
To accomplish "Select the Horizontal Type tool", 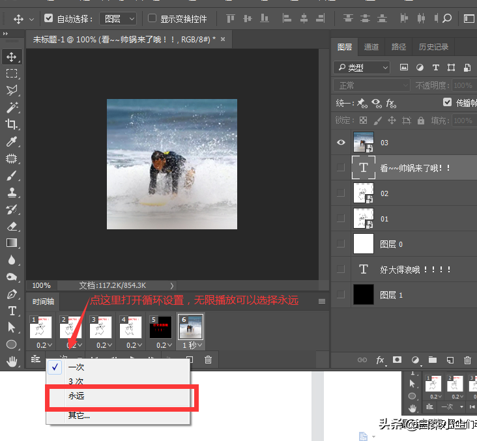I will tap(12, 311).
